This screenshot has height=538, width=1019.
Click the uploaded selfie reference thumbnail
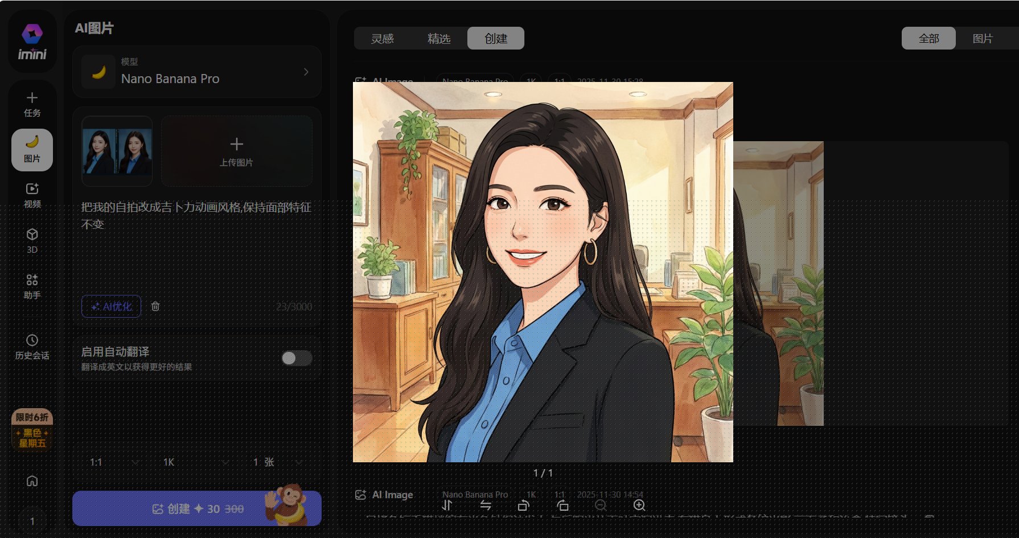click(117, 151)
